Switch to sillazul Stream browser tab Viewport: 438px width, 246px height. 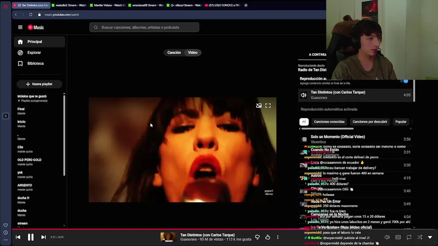point(185,5)
